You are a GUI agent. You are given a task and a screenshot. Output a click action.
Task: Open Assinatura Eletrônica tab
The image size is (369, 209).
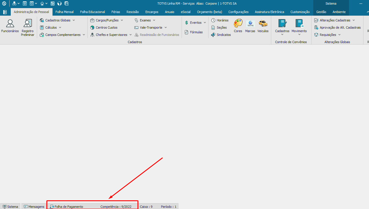tap(269, 12)
